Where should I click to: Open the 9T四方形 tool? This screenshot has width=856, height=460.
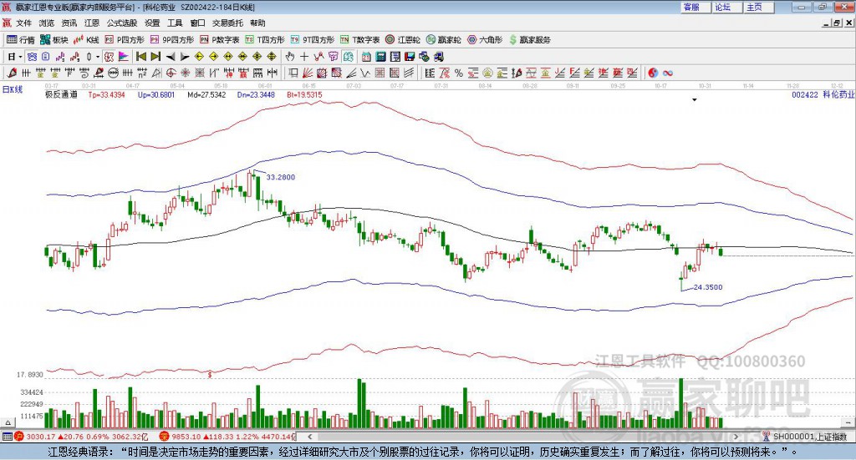click(x=313, y=40)
